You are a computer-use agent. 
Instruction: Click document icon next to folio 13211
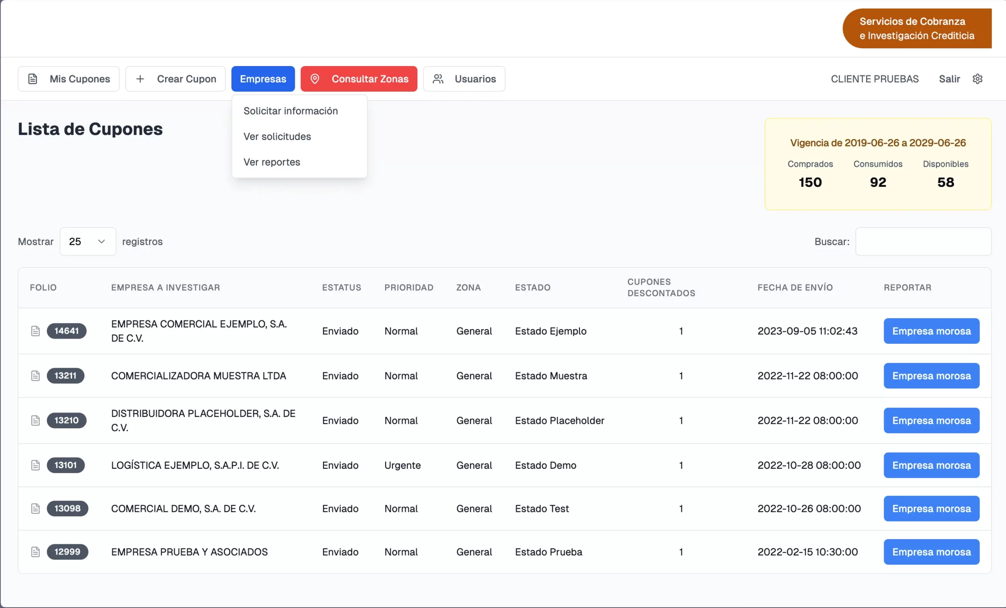point(35,376)
